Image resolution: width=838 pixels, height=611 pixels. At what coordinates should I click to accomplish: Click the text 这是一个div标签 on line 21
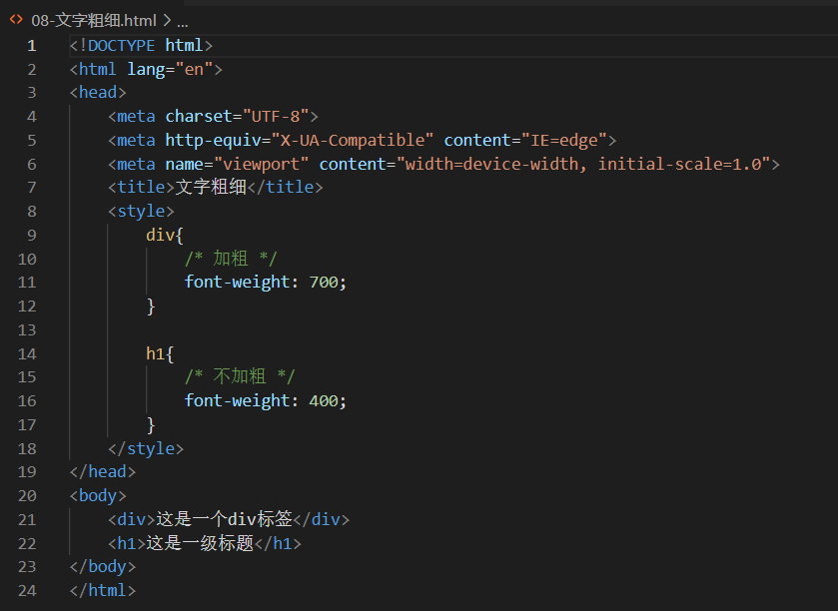(224, 519)
